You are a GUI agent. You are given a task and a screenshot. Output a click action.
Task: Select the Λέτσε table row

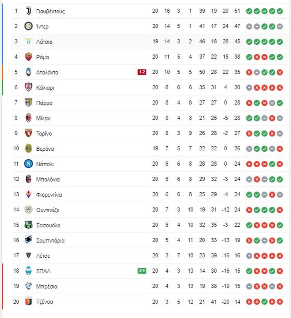click(150, 256)
